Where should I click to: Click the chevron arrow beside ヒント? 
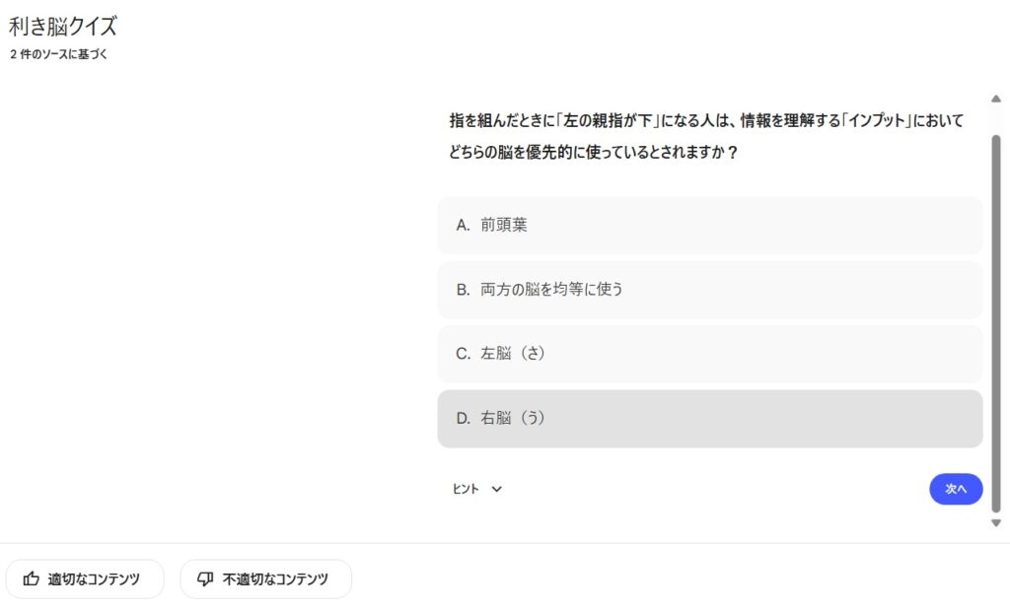[497, 489]
